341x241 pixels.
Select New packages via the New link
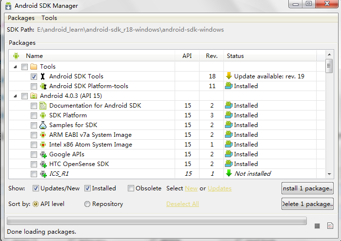coord(191,188)
